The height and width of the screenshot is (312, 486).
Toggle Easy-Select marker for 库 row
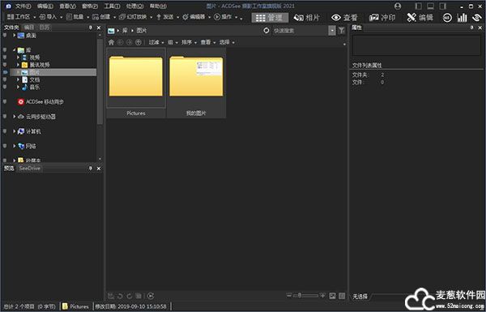click(x=5, y=50)
